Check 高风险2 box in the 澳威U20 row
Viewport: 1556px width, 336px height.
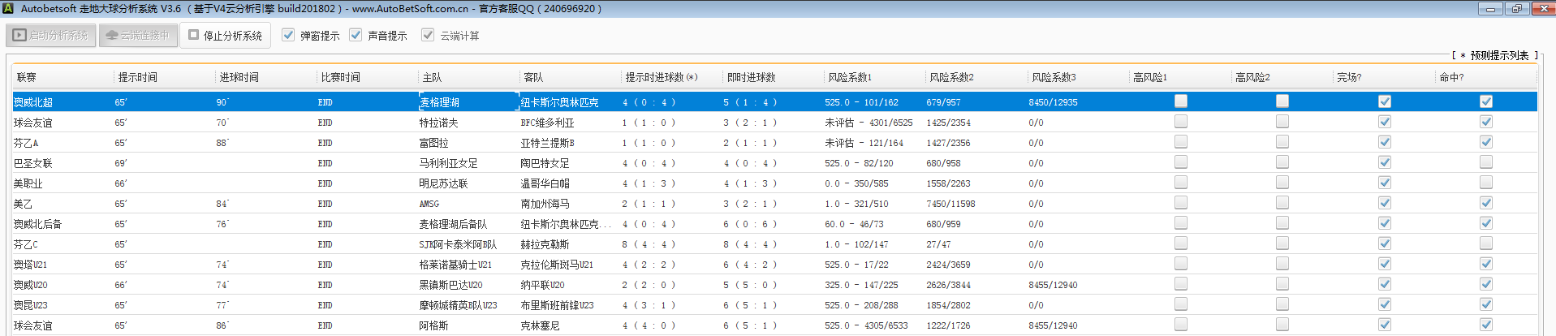pyautogui.click(x=1282, y=284)
